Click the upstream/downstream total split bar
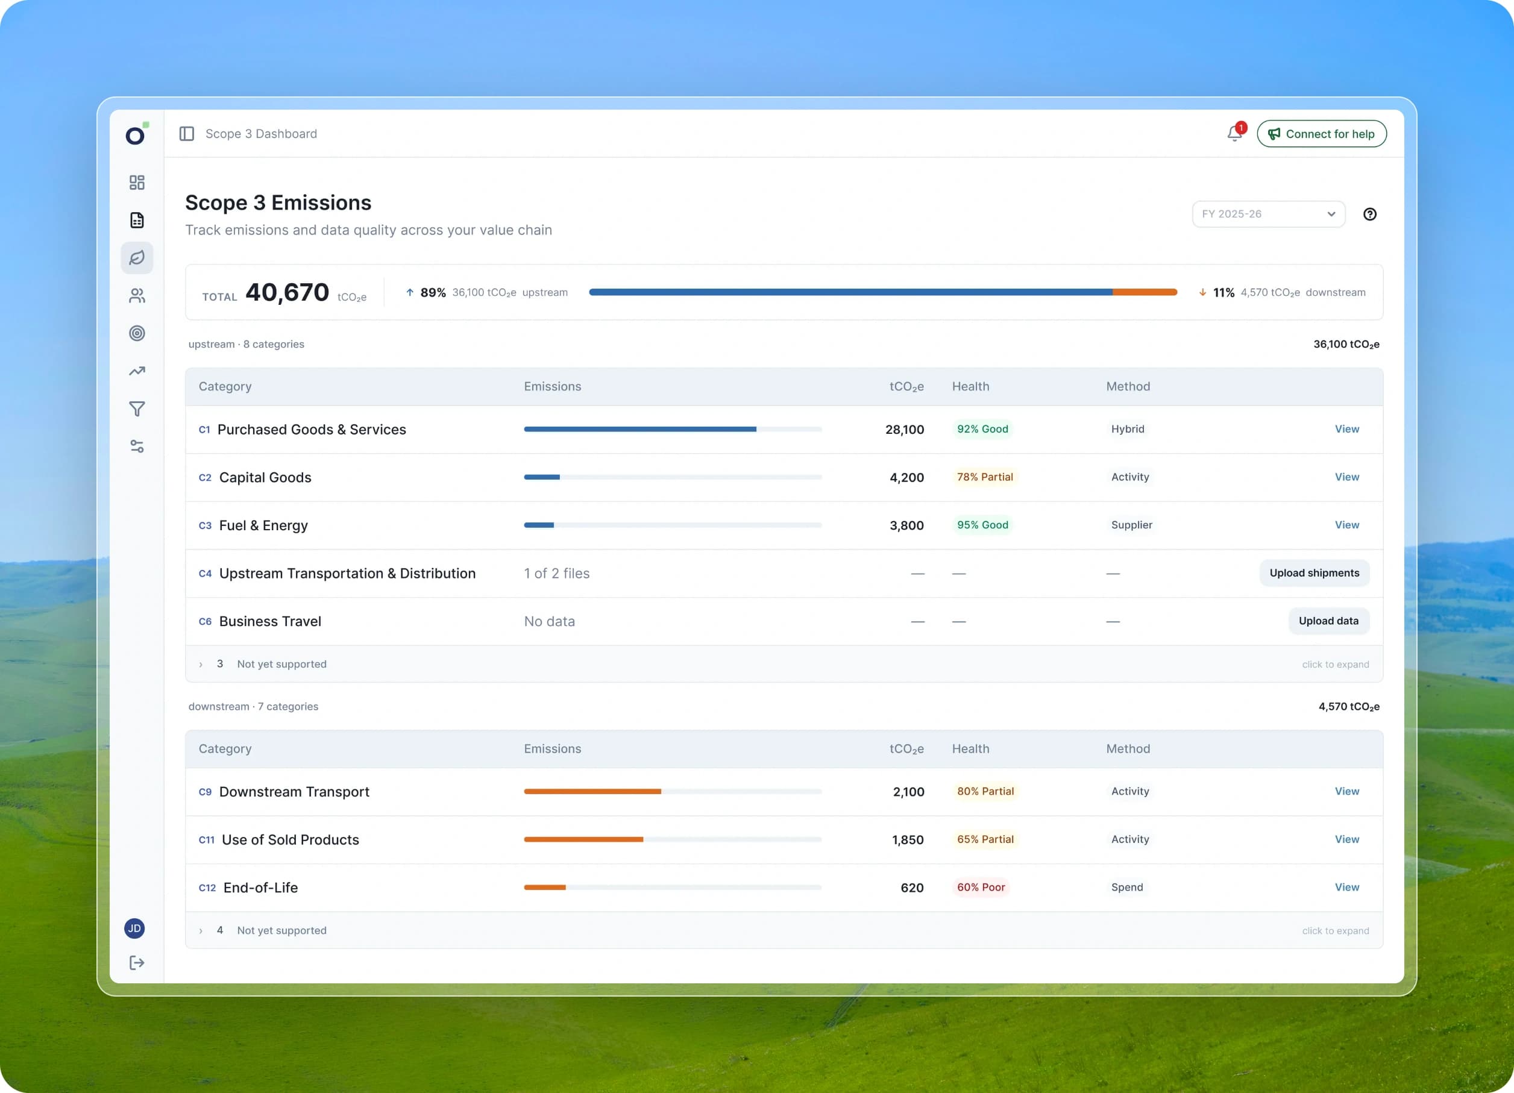The image size is (1514, 1093). (x=882, y=292)
